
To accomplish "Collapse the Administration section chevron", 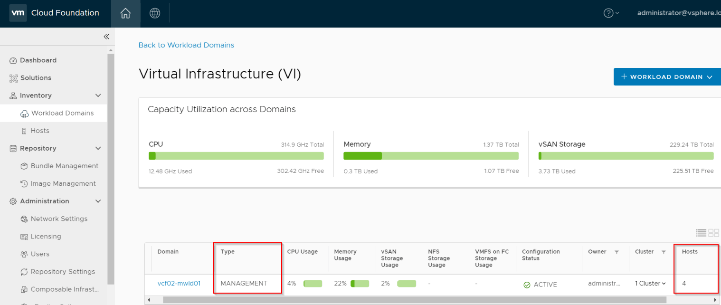I will pyautogui.click(x=98, y=201).
